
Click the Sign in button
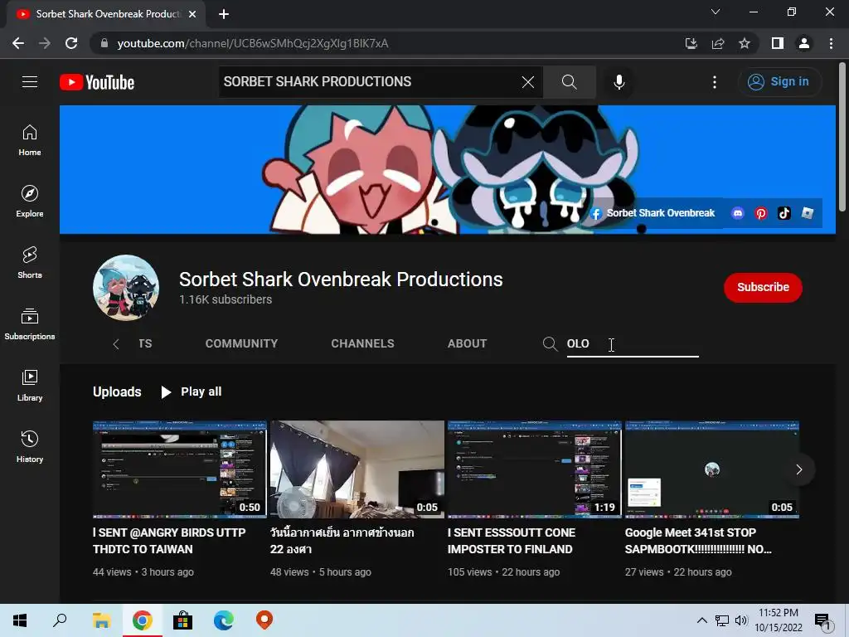coord(779,82)
